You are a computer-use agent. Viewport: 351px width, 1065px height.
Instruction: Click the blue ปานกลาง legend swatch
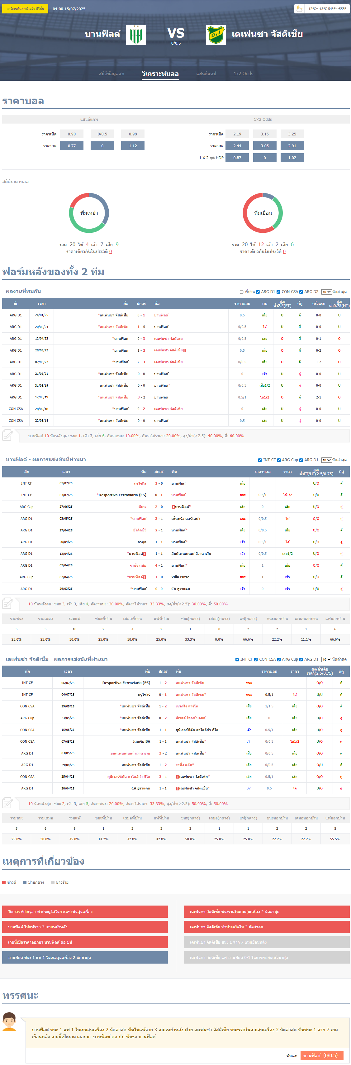pos(25,882)
